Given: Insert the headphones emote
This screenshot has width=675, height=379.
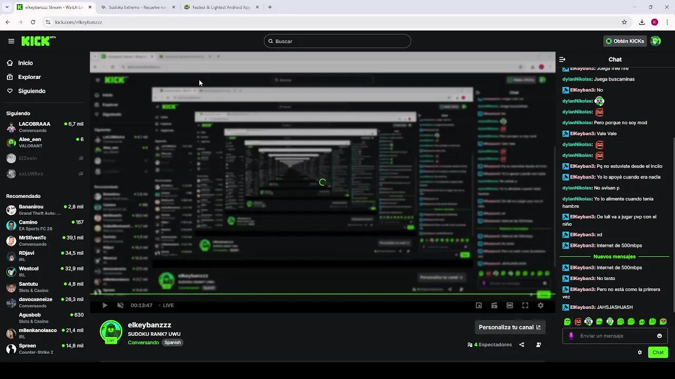Looking at the screenshot, I should [589, 322].
